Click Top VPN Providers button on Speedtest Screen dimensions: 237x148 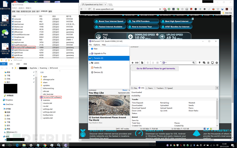click(143, 21)
